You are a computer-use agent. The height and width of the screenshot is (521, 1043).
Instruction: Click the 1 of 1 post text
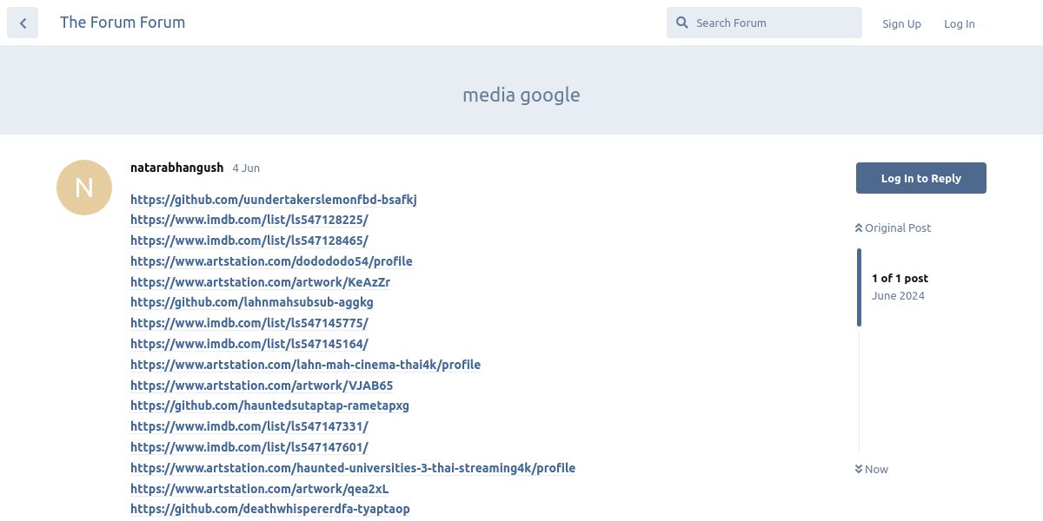click(x=900, y=278)
